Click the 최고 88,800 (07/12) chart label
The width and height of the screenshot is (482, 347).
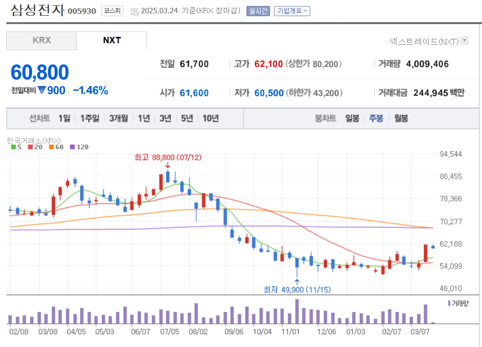[168, 158]
